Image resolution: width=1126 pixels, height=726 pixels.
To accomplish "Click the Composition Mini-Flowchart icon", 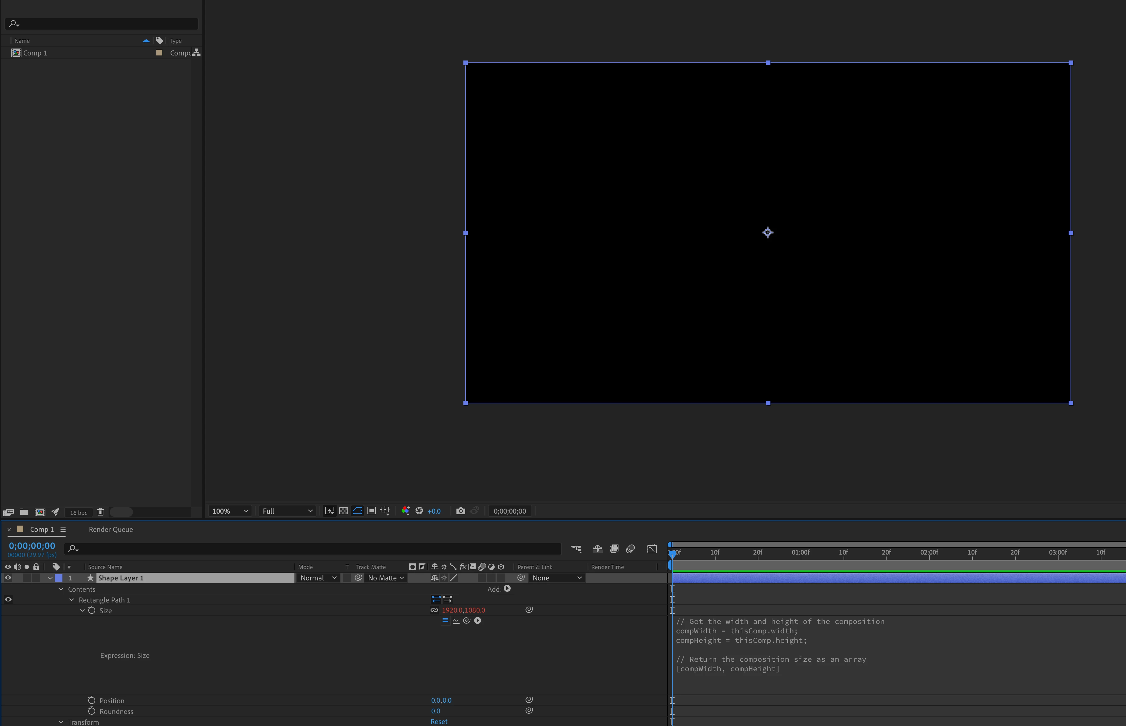I will point(576,549).
